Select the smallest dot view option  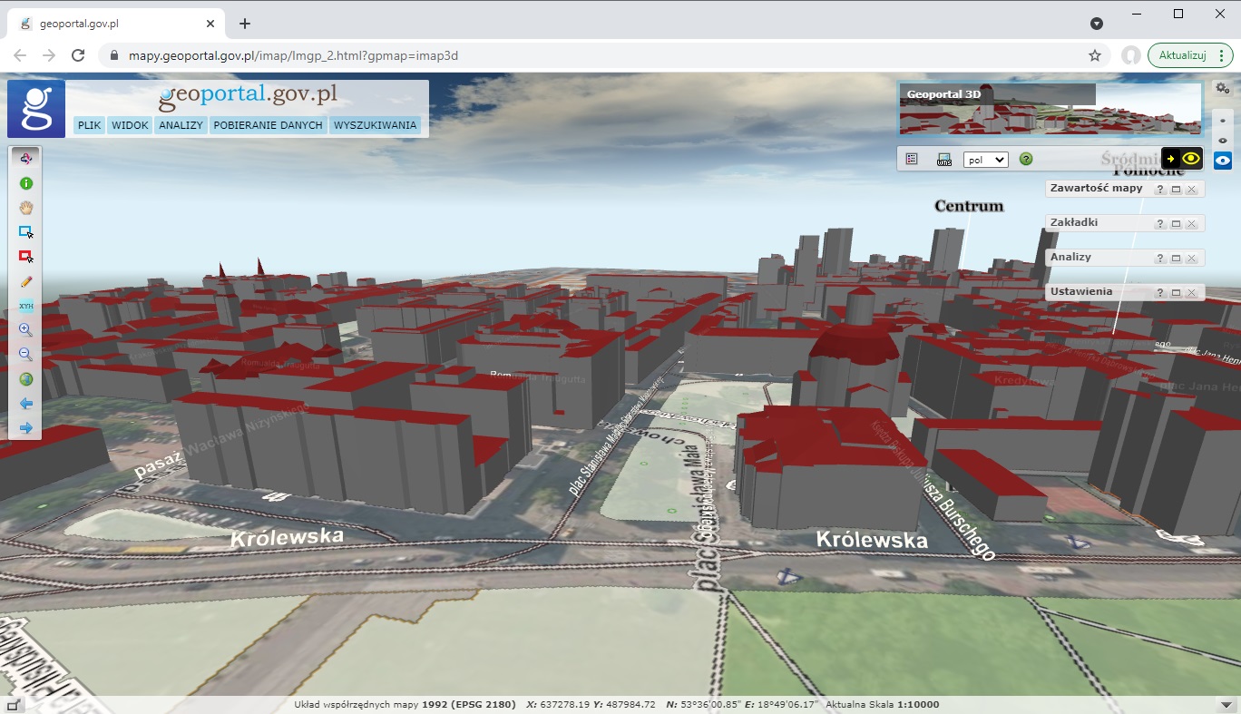[1223, 120]
